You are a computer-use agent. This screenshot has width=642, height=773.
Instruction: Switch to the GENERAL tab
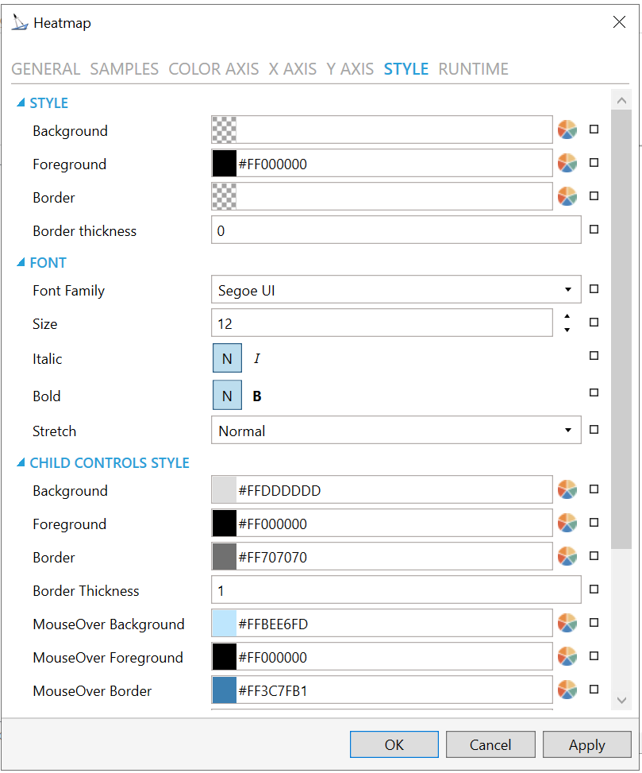tap(46, 69)
